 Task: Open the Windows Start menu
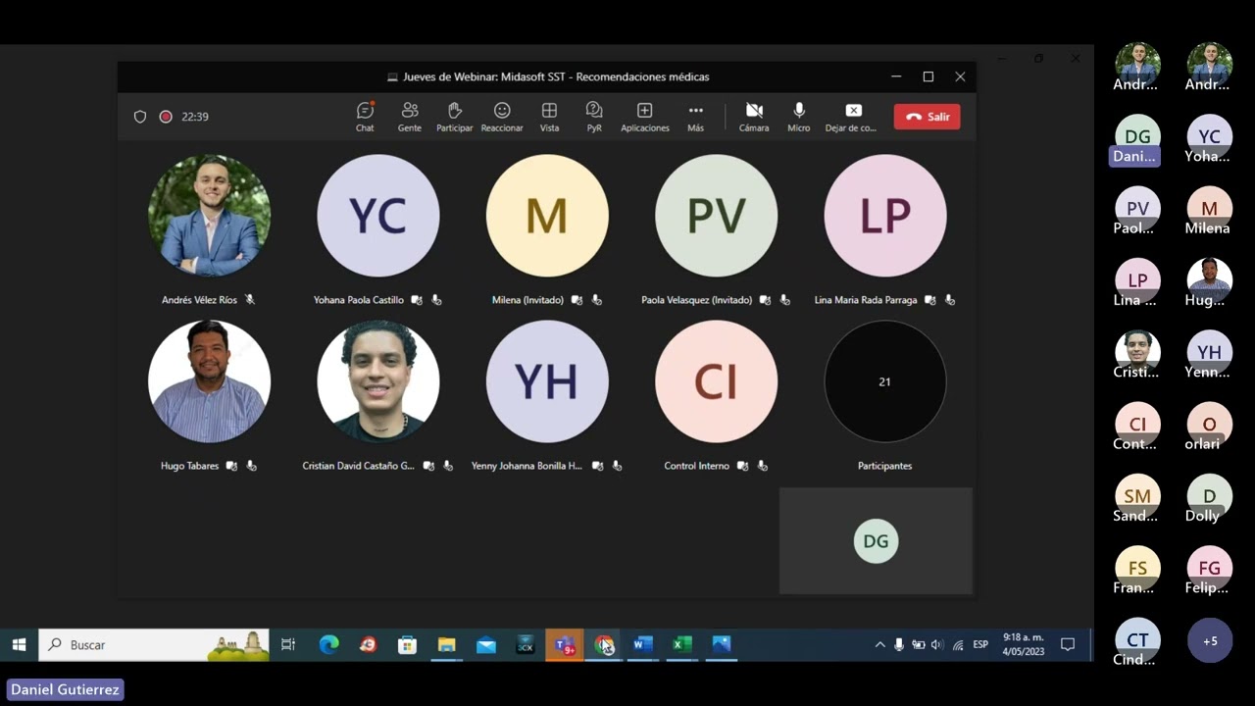click(x=19, y=644)
